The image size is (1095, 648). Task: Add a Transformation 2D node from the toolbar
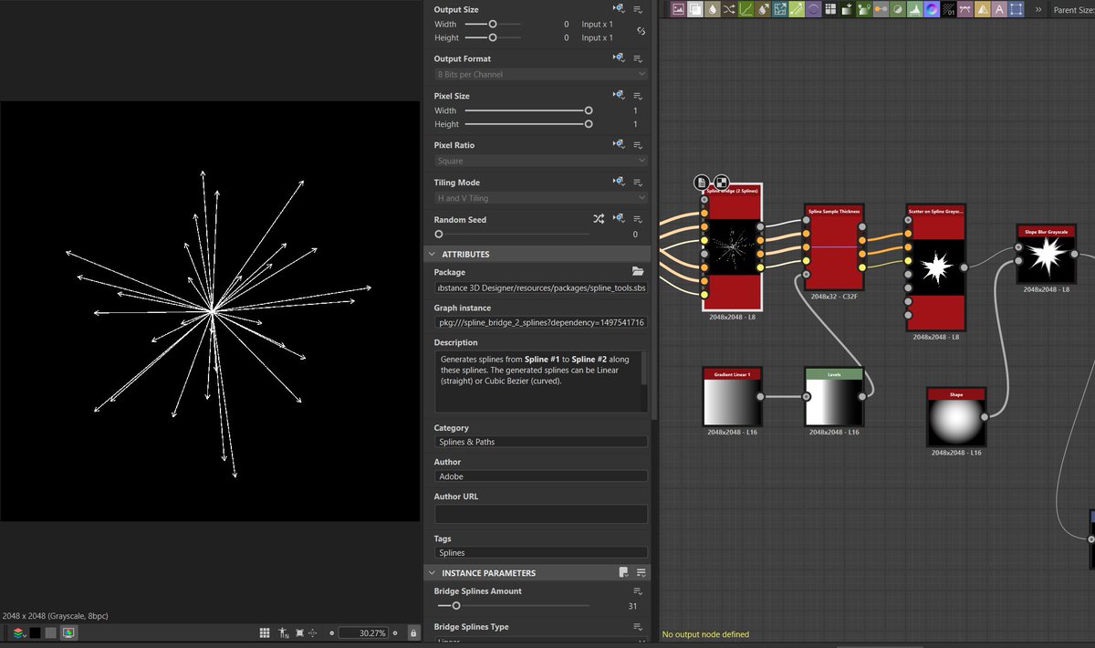pyautogui.click(x=1017, y=9)
